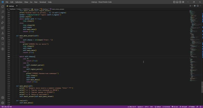Open the Terminal menu
The image size is (203, 108).
43,2
